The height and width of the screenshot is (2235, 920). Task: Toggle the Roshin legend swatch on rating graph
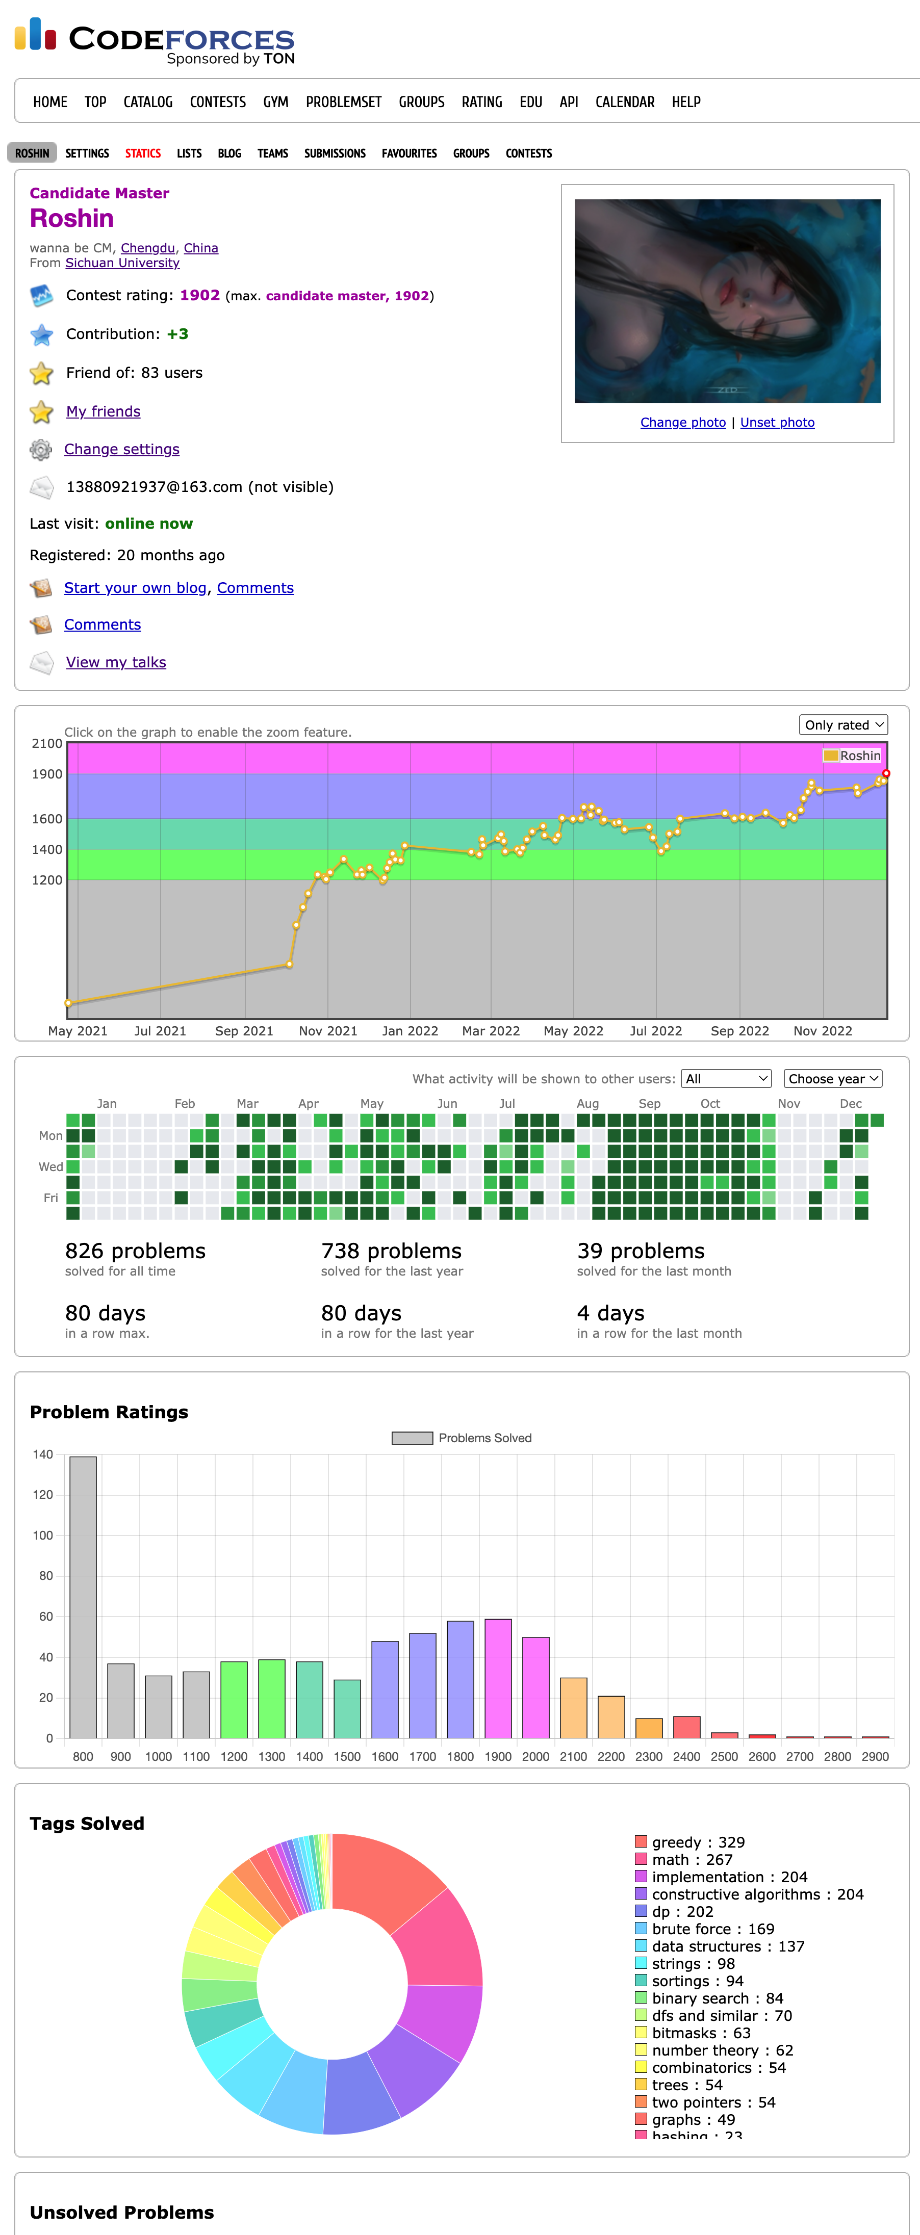831,756
